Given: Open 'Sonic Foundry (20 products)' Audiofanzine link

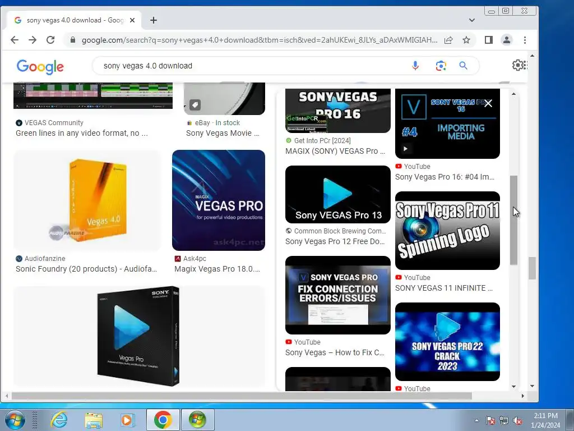Looking at the screenshot, I should pos(86,269).
